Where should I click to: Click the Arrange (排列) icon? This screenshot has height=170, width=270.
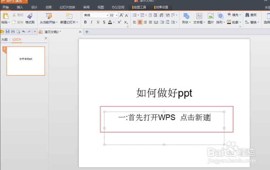(x=221, y=16)
